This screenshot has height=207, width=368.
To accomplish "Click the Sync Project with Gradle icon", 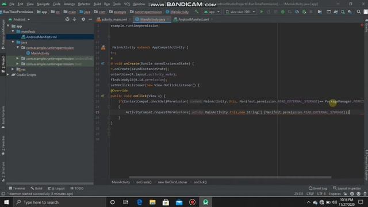I will (x=336, y=11).
